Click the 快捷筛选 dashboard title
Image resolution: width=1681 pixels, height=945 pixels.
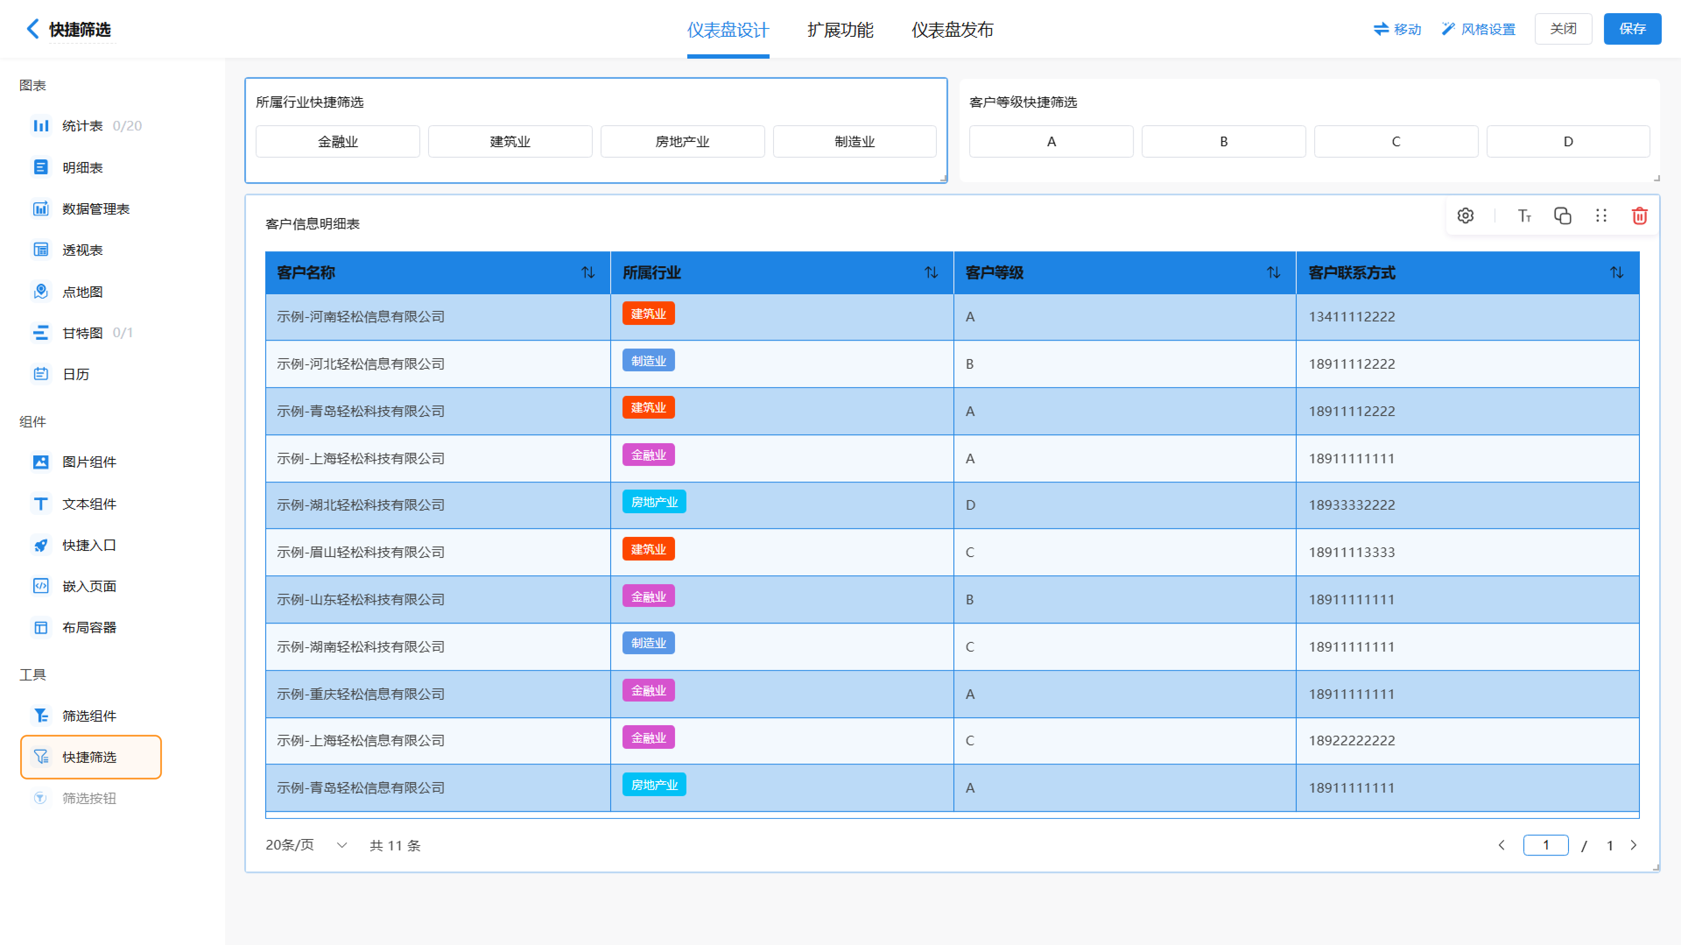(80, 29)
